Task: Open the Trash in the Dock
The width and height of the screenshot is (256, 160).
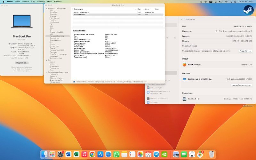Action: click(x=212, y=154)
